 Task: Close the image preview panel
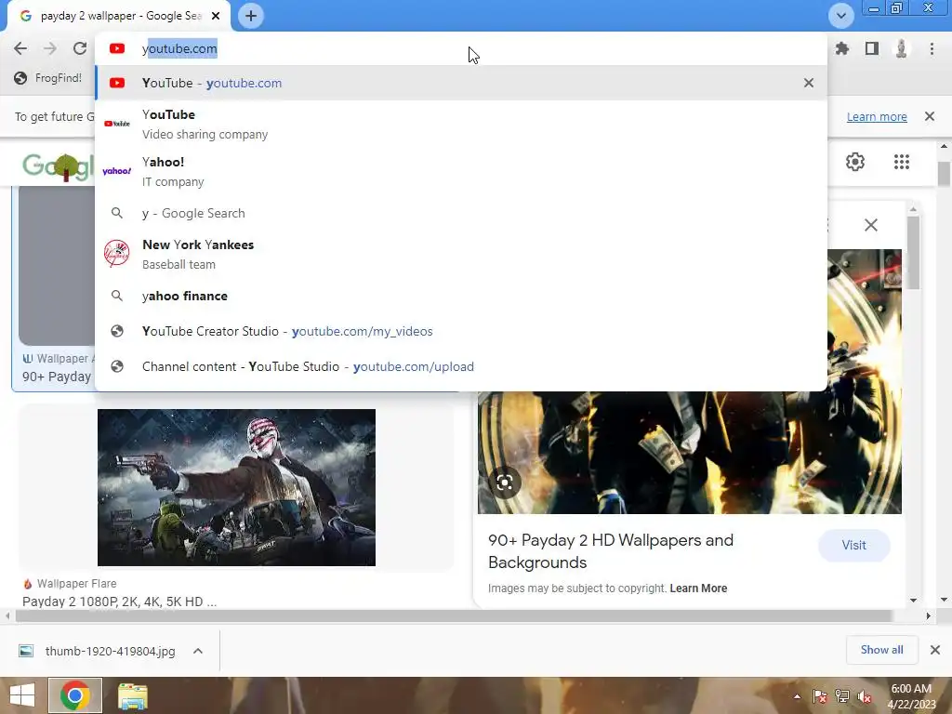(870, 225)
